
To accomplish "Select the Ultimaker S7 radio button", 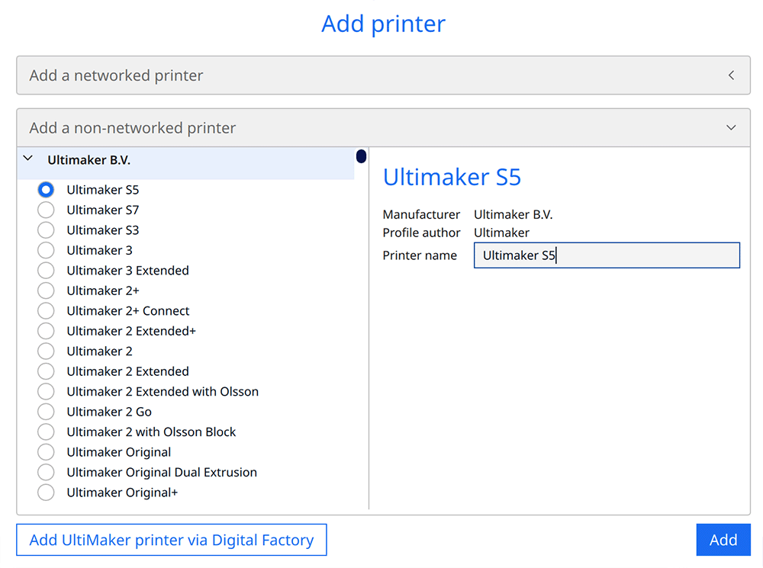I will pos(46,210).
